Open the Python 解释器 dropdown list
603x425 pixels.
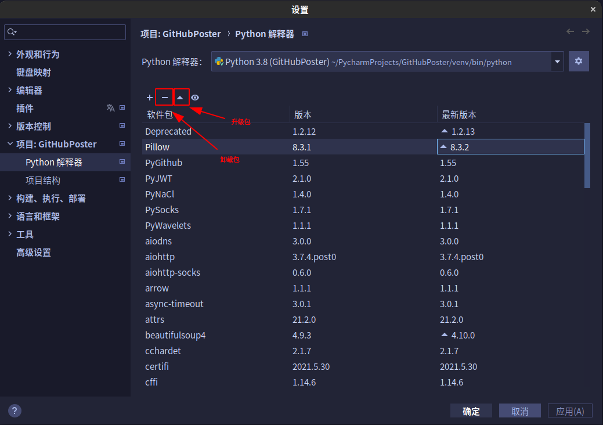(557, 61)
